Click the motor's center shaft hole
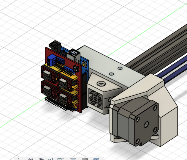 click(146, 124)
